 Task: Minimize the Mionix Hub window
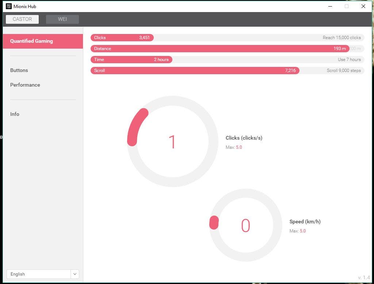[x=330, y=6]
